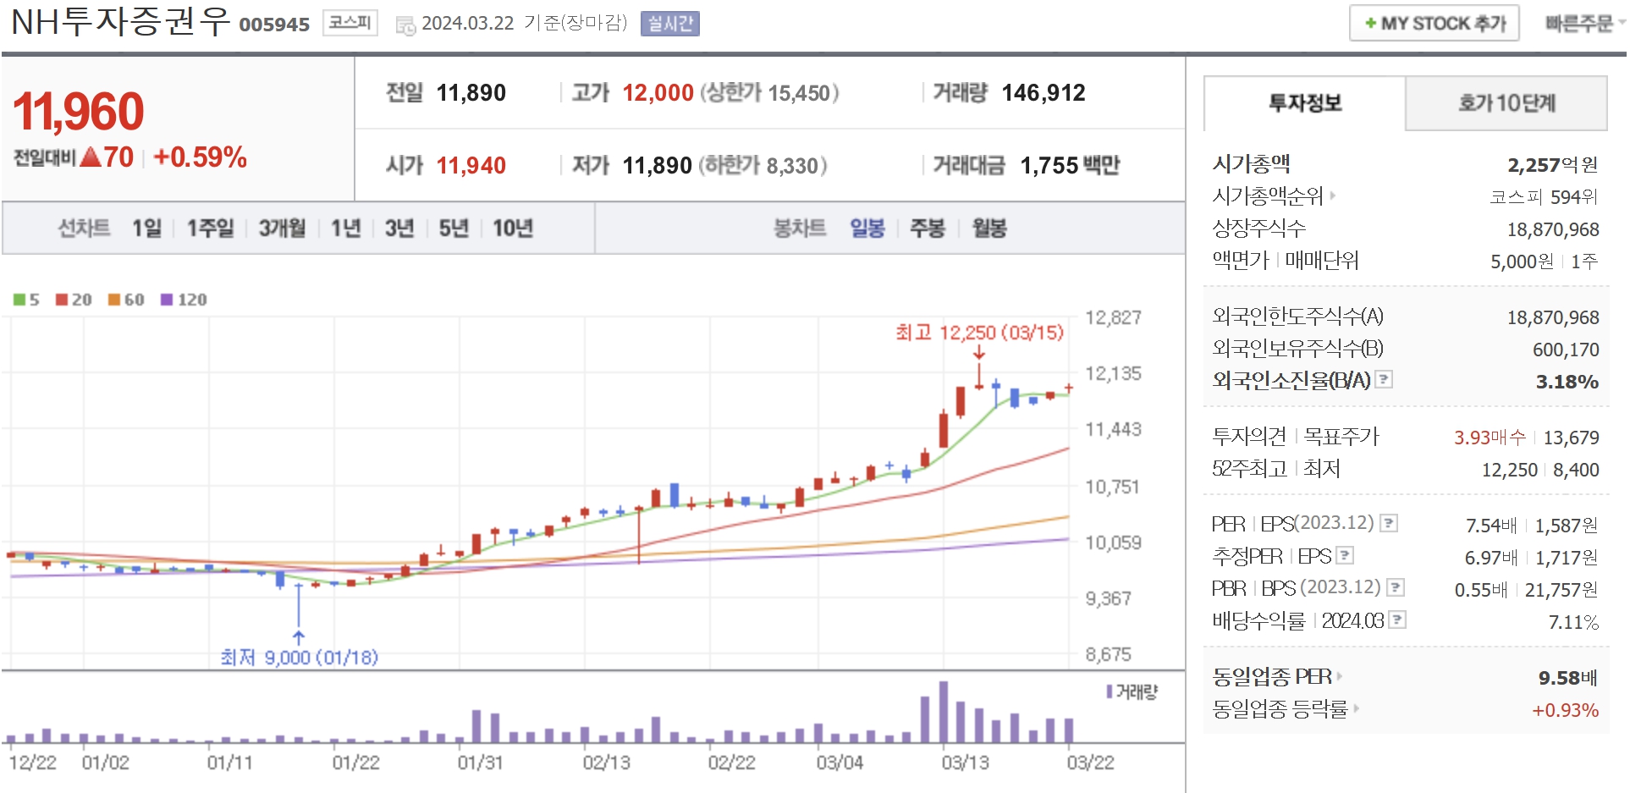Screen dimensions: 1630x793
Task: Click the orange 60-day moving average swatch
Action: 114,300
